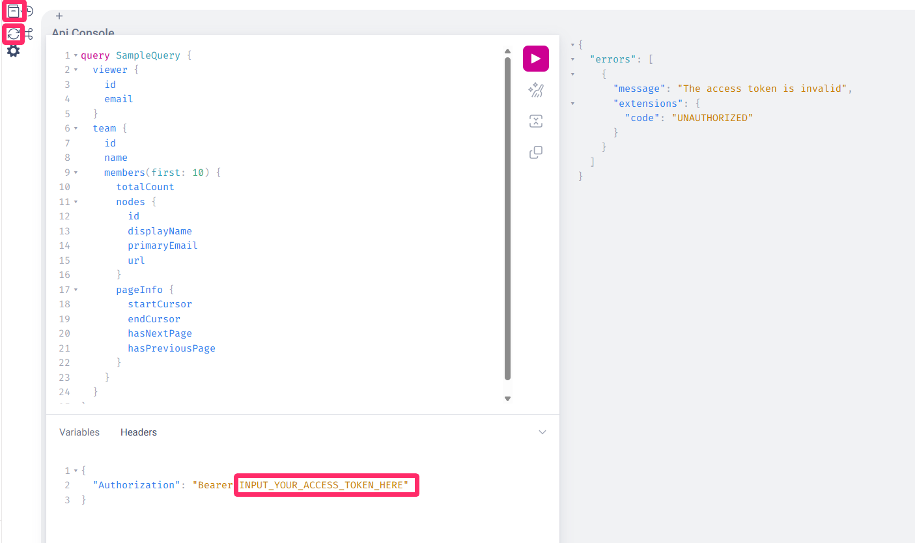Collapse the "extensions" object in response
The image size is (915, 543).
(572, 103)
